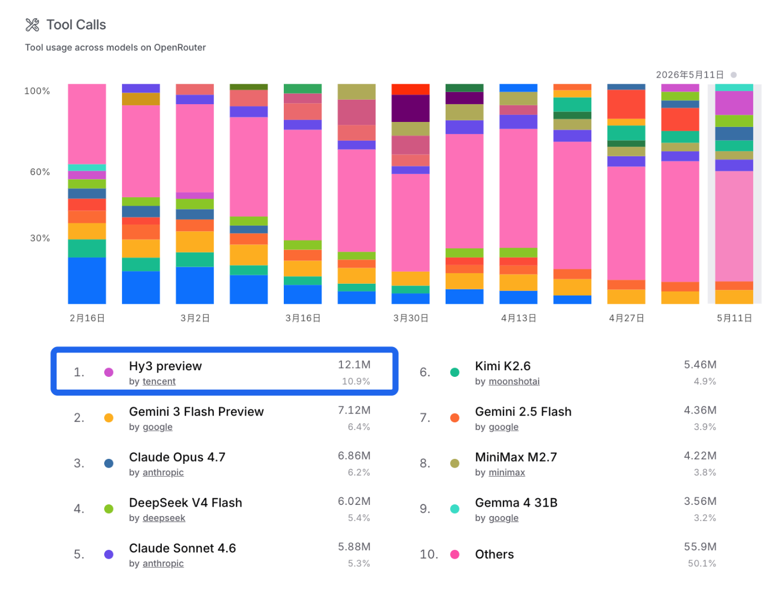Click the orange dot beside Gemini 3 Flash Preview

click(x=109, y=418)
